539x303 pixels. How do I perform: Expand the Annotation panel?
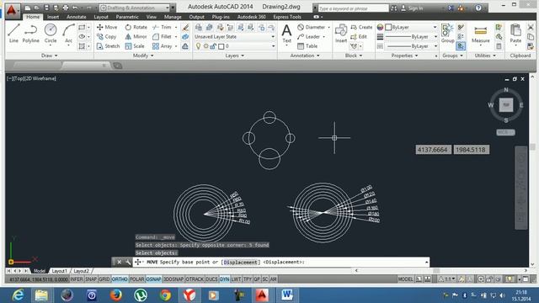[x=305, y=56]
